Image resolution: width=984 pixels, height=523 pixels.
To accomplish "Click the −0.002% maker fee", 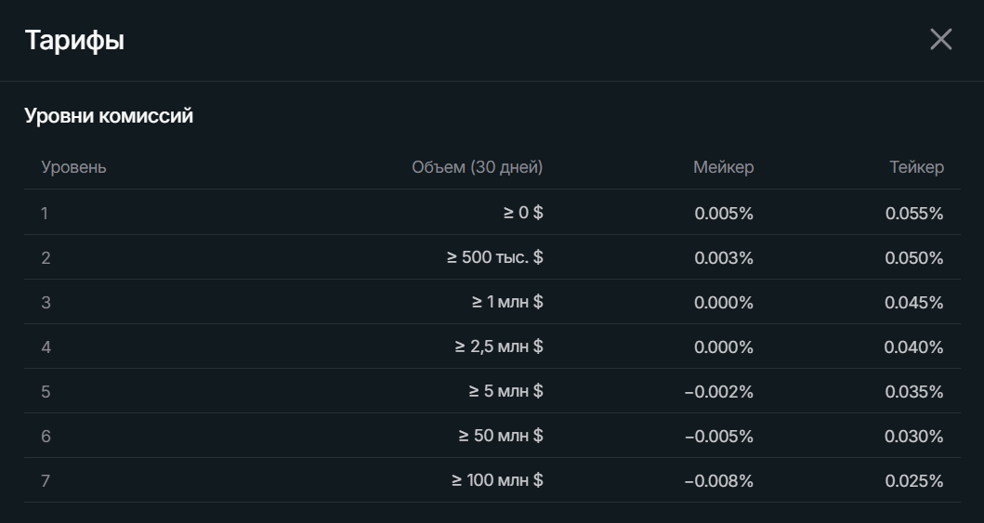I will tap(718, 392).
